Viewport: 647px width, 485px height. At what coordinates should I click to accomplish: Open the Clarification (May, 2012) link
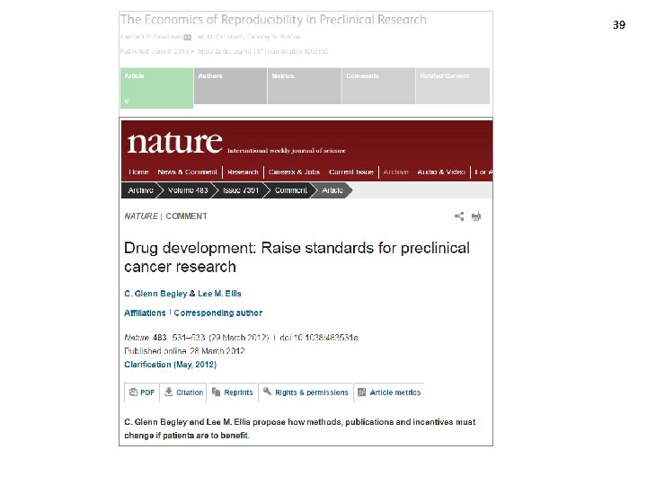(x=171, y=365)
